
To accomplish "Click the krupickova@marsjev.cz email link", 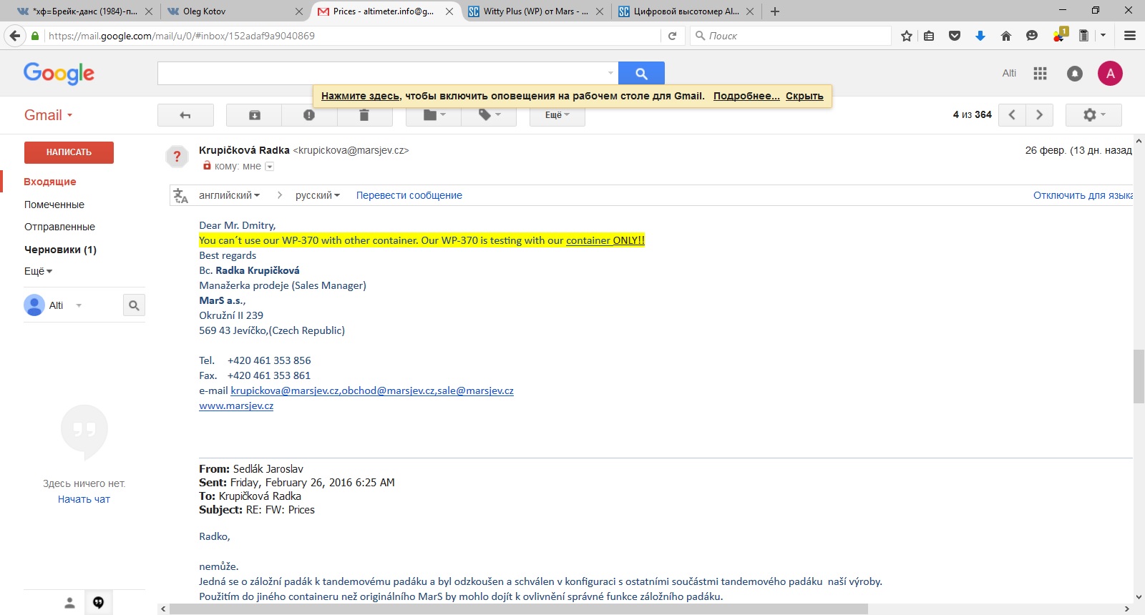I will click(285, 390).
